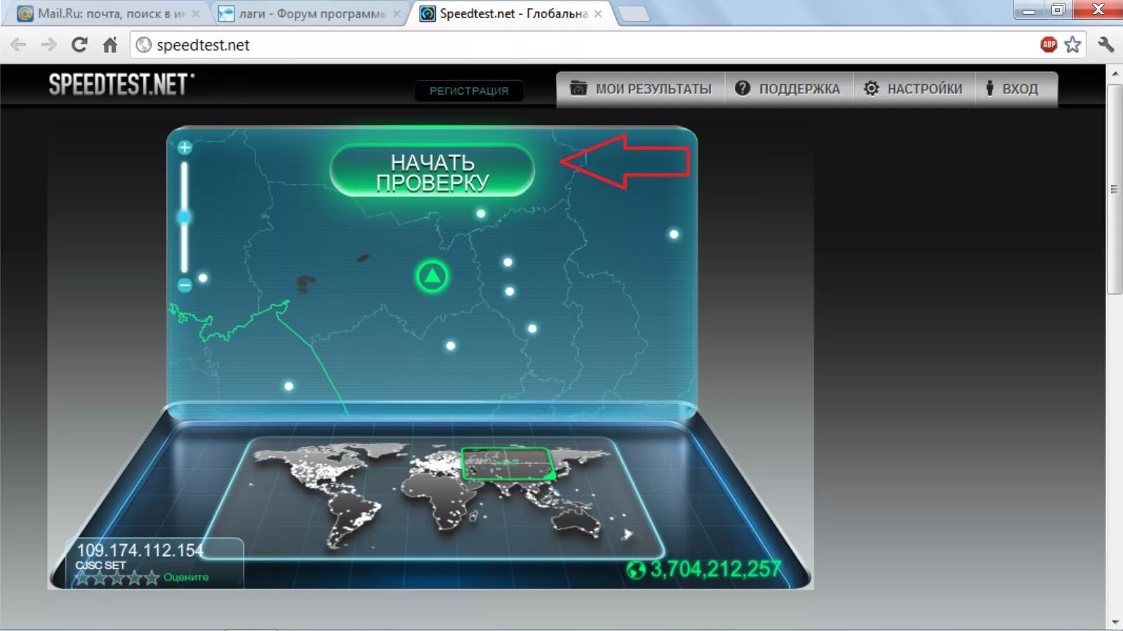
Task: Click the person icon on ВХОД
Action: coord(990,88)
